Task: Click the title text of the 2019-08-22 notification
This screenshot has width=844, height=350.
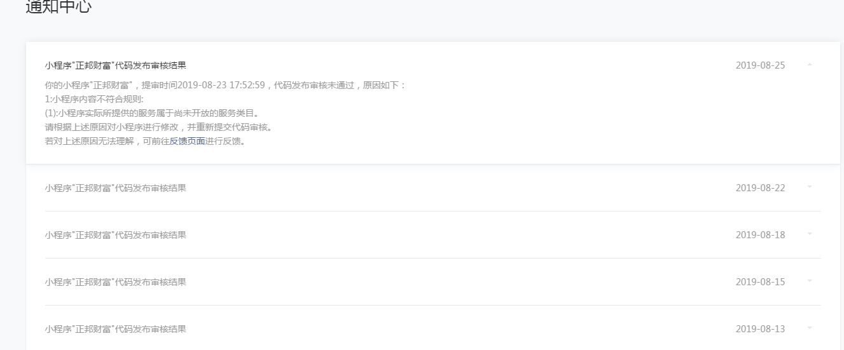Action: 115,188
